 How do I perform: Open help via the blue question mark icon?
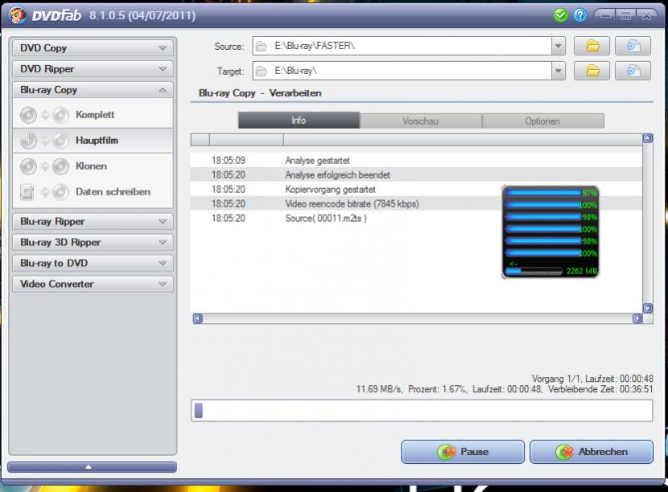click(x=579, y=16)
